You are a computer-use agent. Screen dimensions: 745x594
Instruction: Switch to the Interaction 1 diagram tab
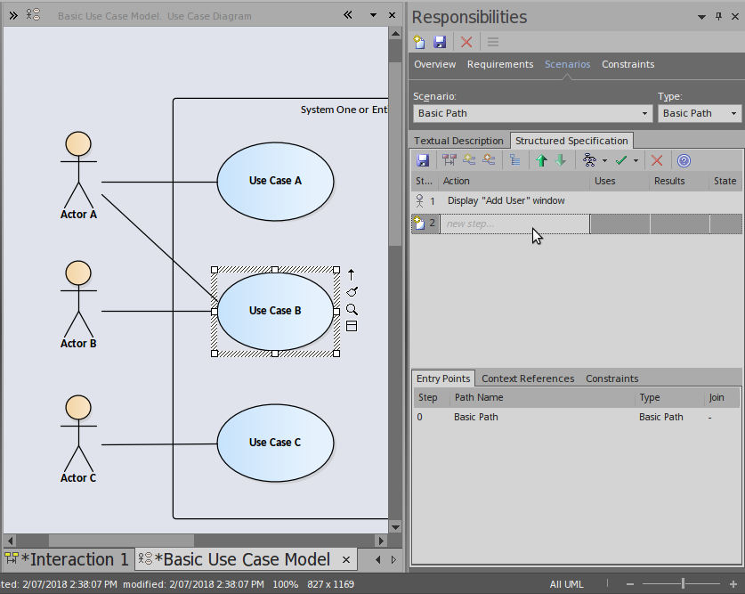coord(68,559)
